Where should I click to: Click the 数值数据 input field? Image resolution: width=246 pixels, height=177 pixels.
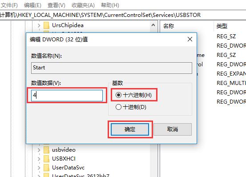pos(67,95)
